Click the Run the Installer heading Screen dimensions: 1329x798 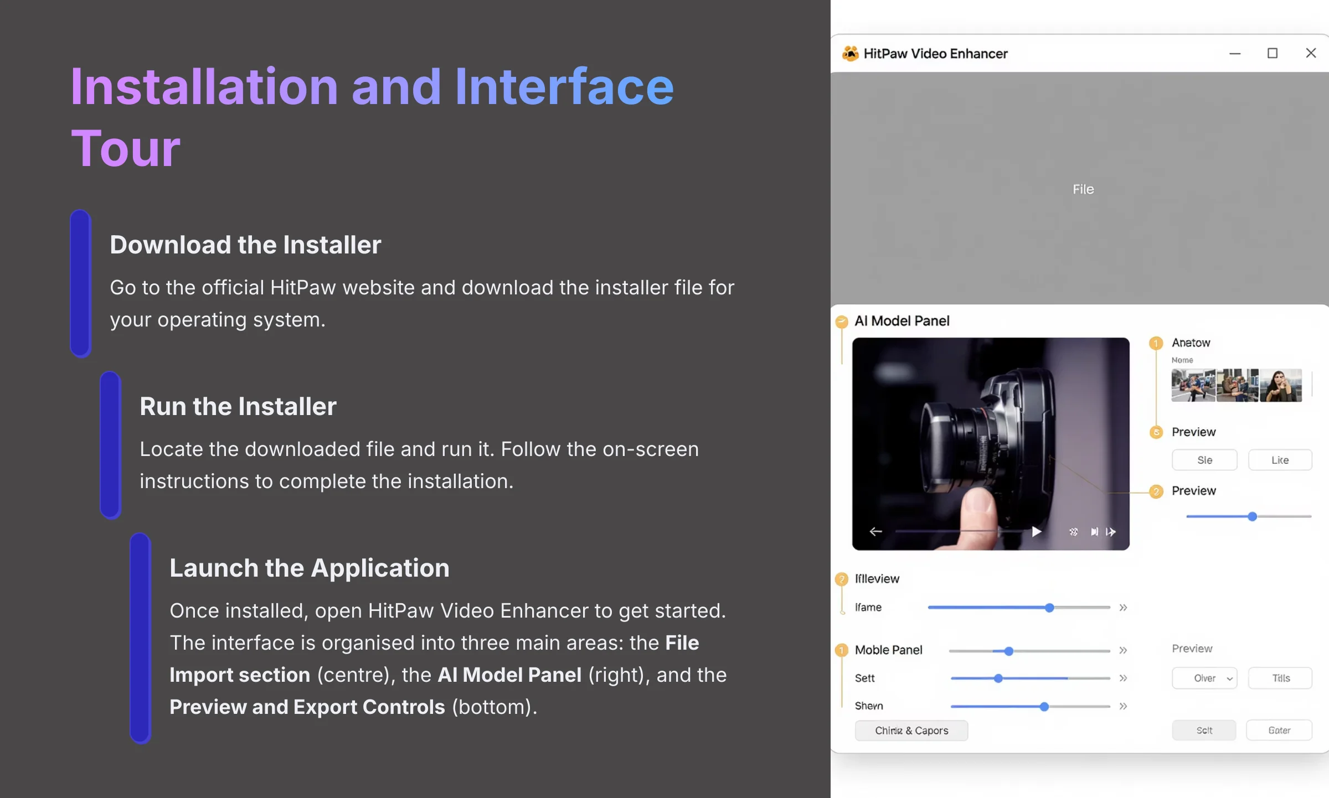[238, 406]
